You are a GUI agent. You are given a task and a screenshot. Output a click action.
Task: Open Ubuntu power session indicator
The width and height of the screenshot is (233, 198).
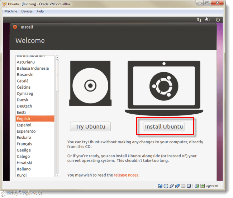(x=218, y=20)
